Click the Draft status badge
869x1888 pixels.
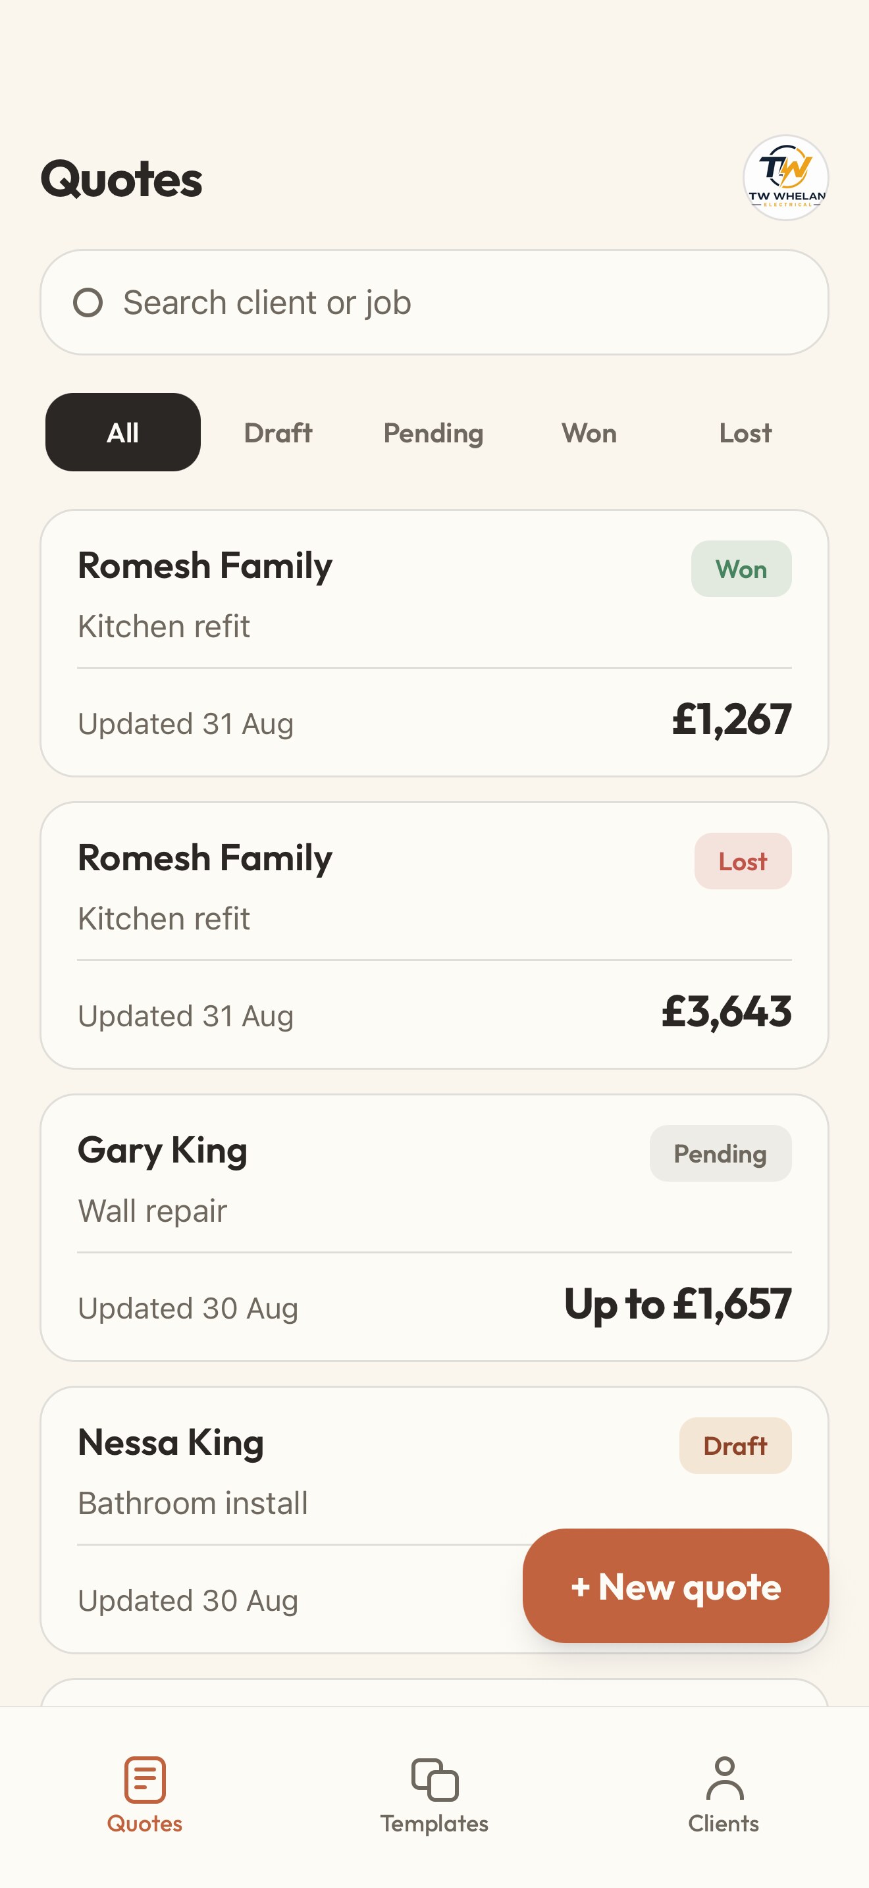(x=735, y=1446)
